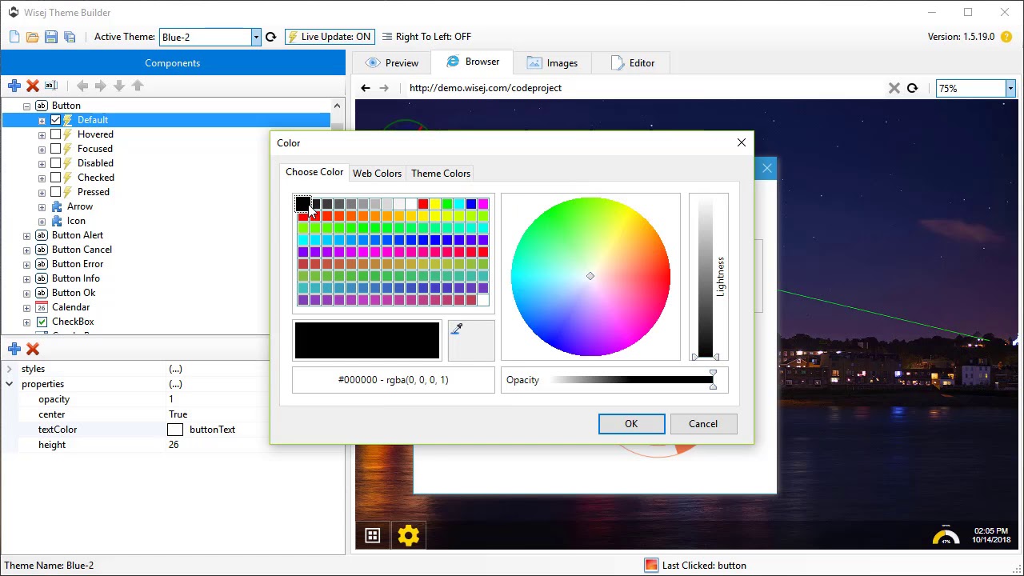Check the Focused state checkbox
The height and width of the screenshot is (576, 1024).
coord(56,149)
